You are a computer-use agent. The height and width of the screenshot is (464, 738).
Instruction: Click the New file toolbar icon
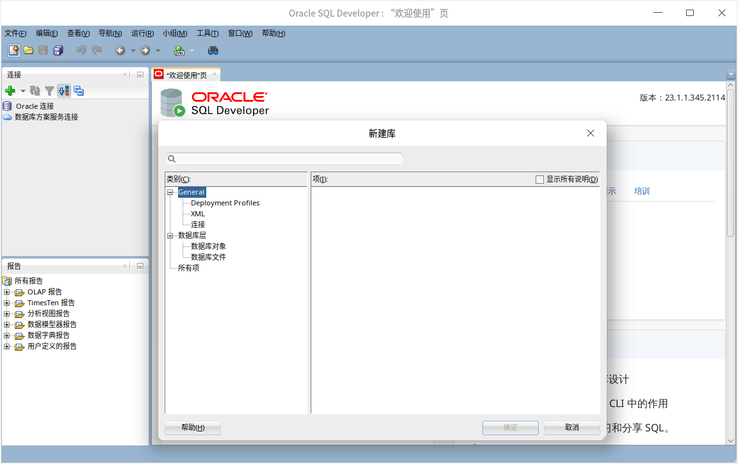pos(14,51)
